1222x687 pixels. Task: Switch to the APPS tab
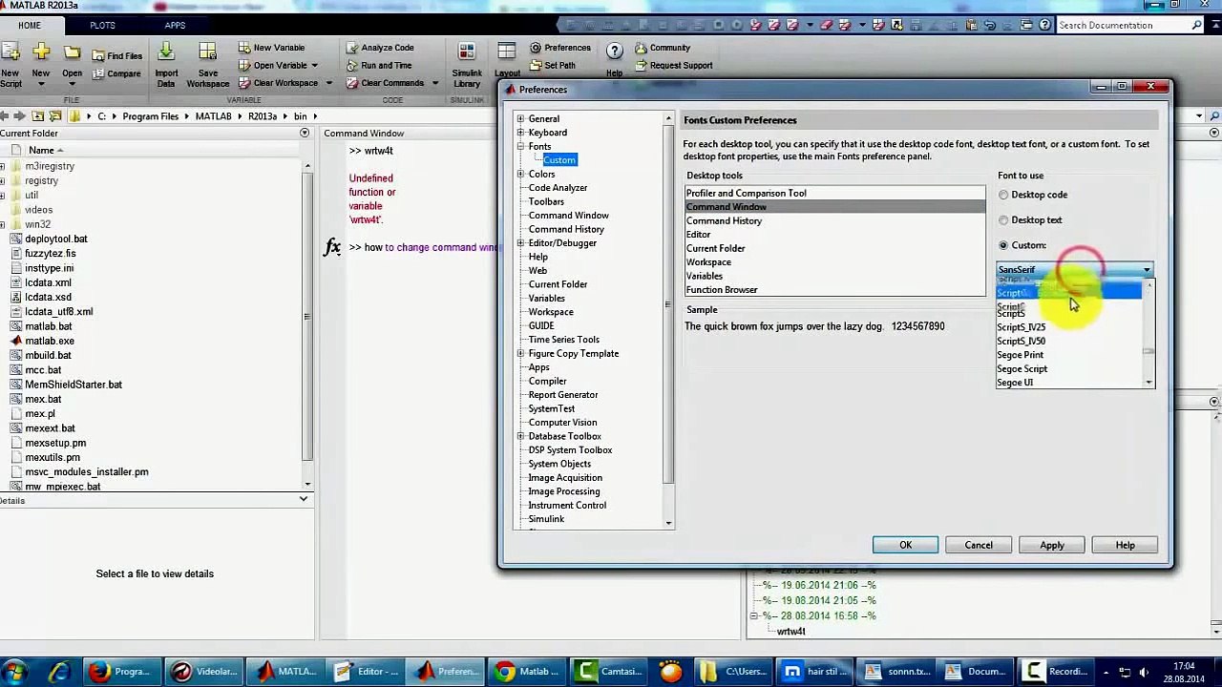pos(175,25)
